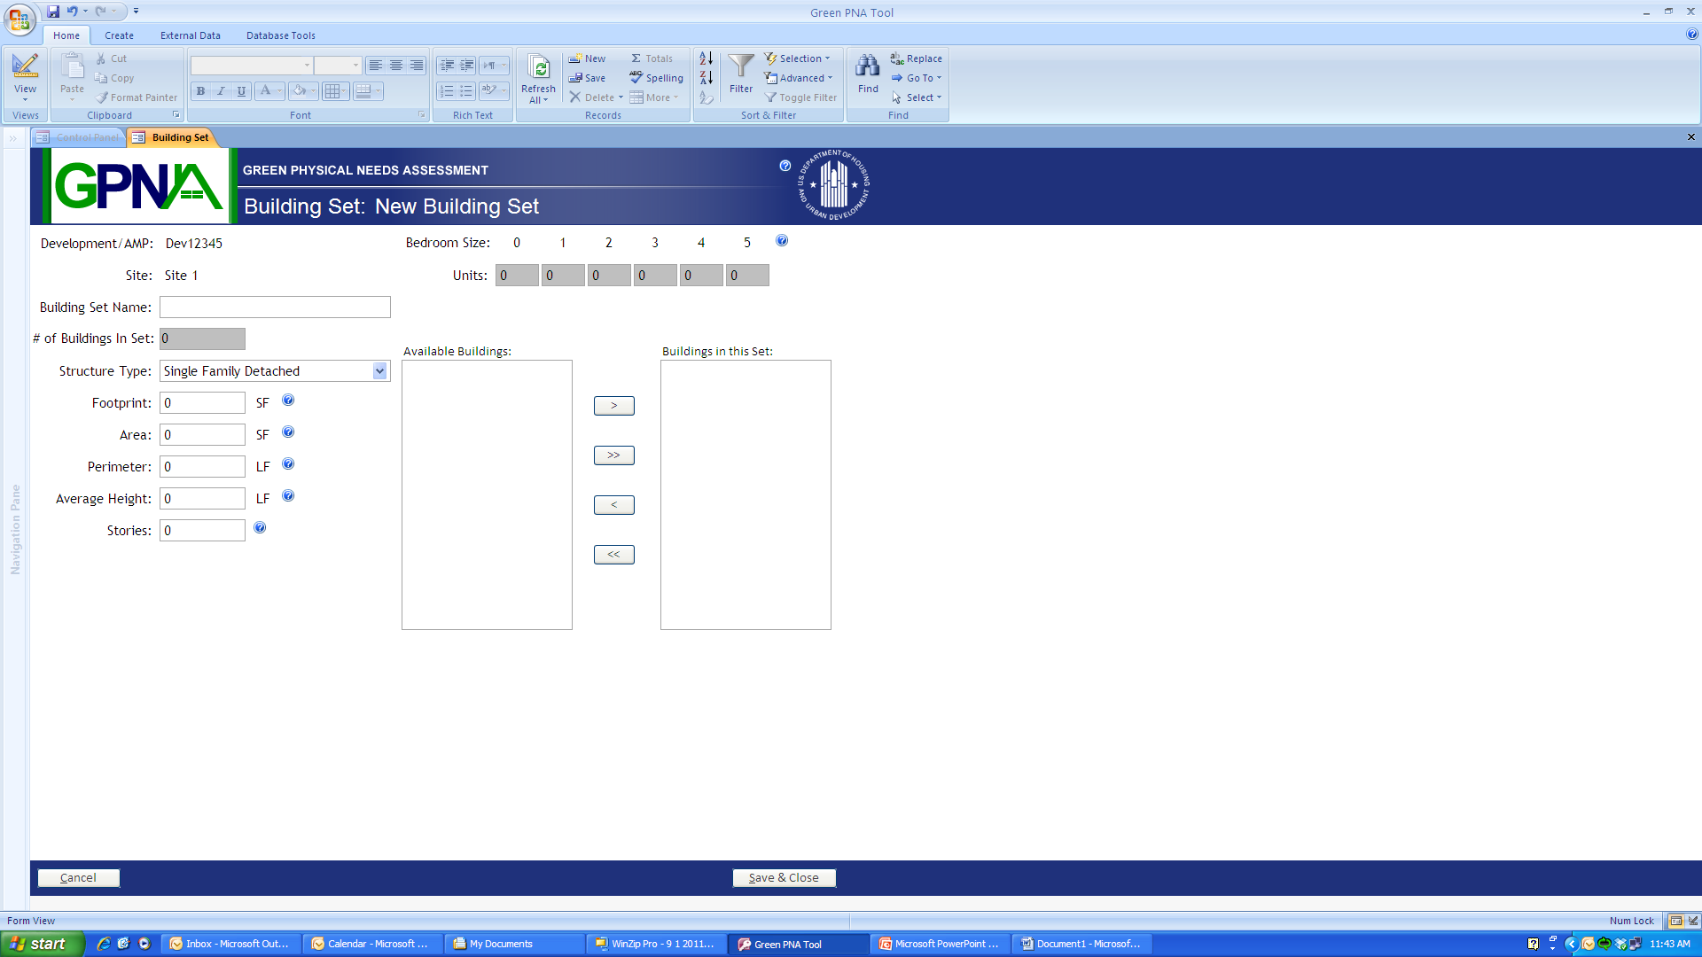
Task: Open help icon next to Footprint
Action: tap(288, 401)
